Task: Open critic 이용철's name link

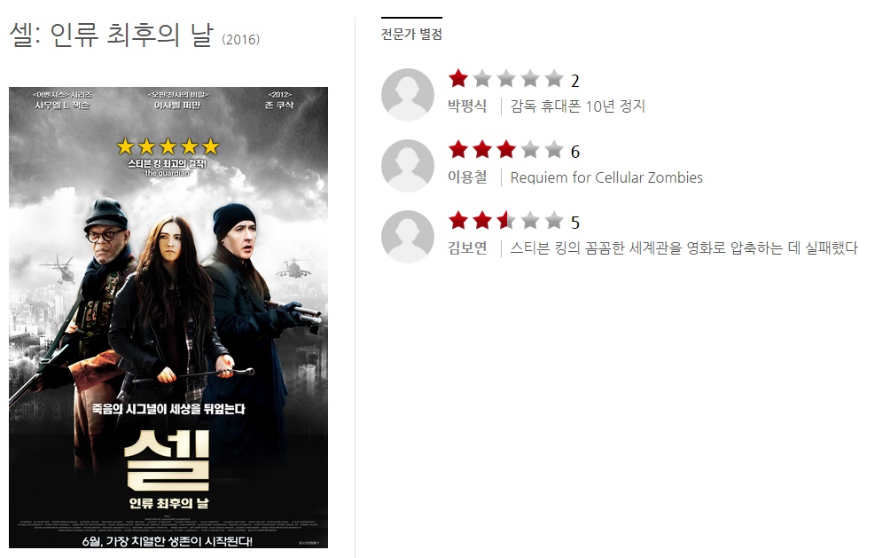Action: coord(467,177)
